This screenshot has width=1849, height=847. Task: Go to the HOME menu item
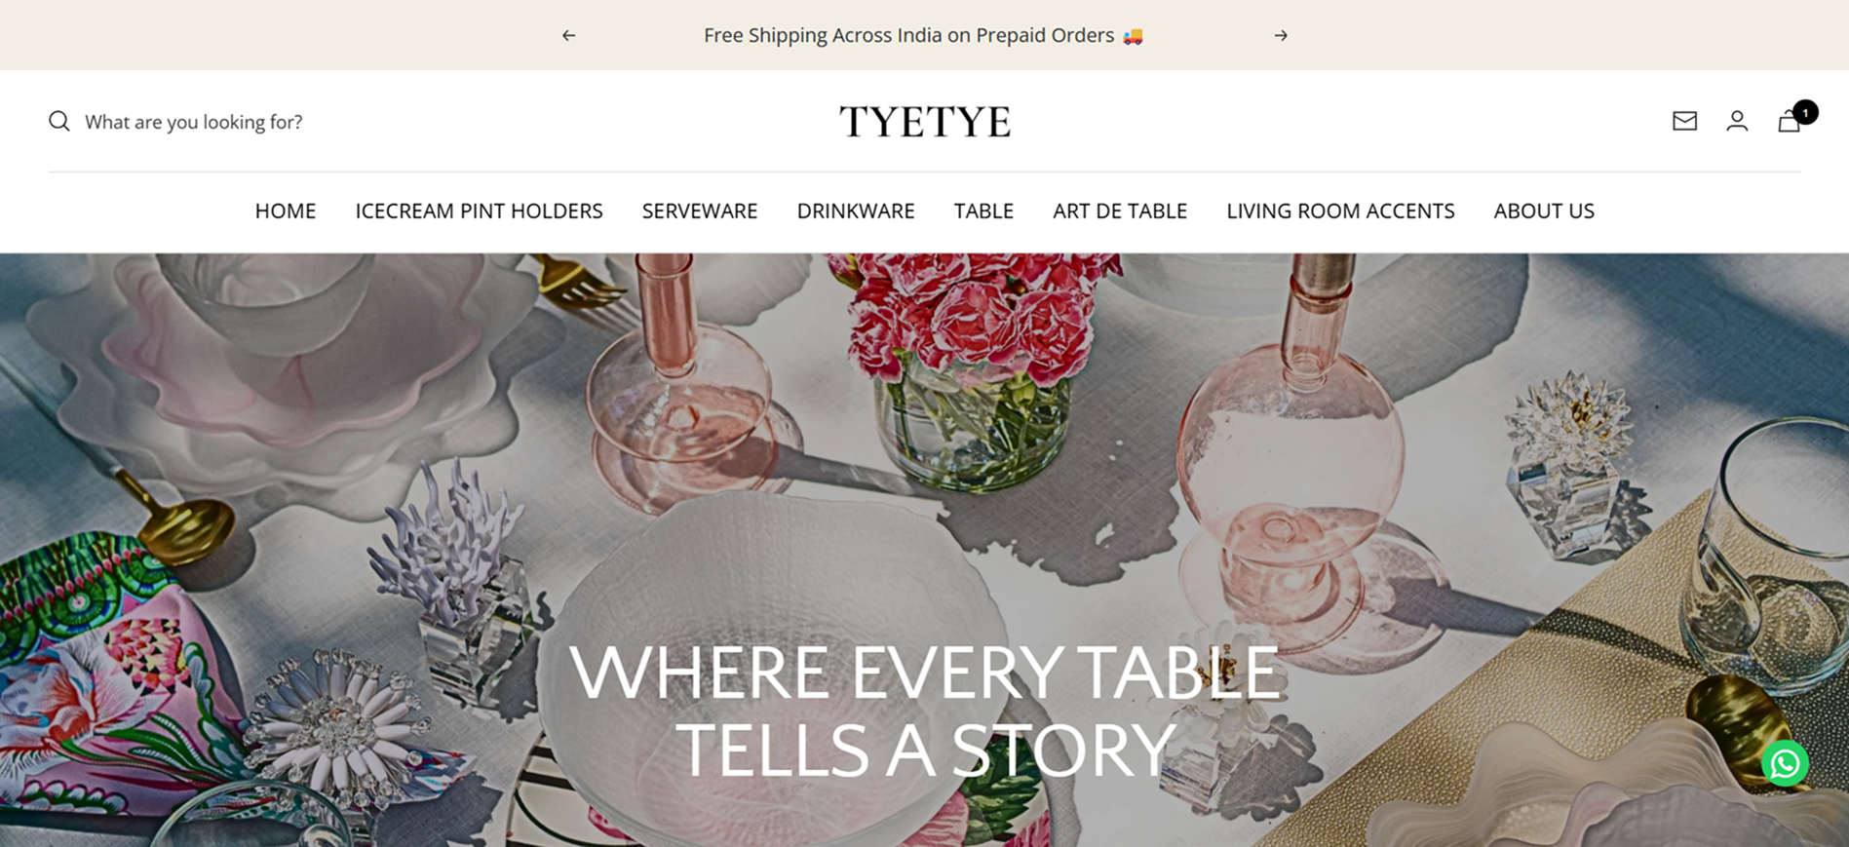point(286,211)
